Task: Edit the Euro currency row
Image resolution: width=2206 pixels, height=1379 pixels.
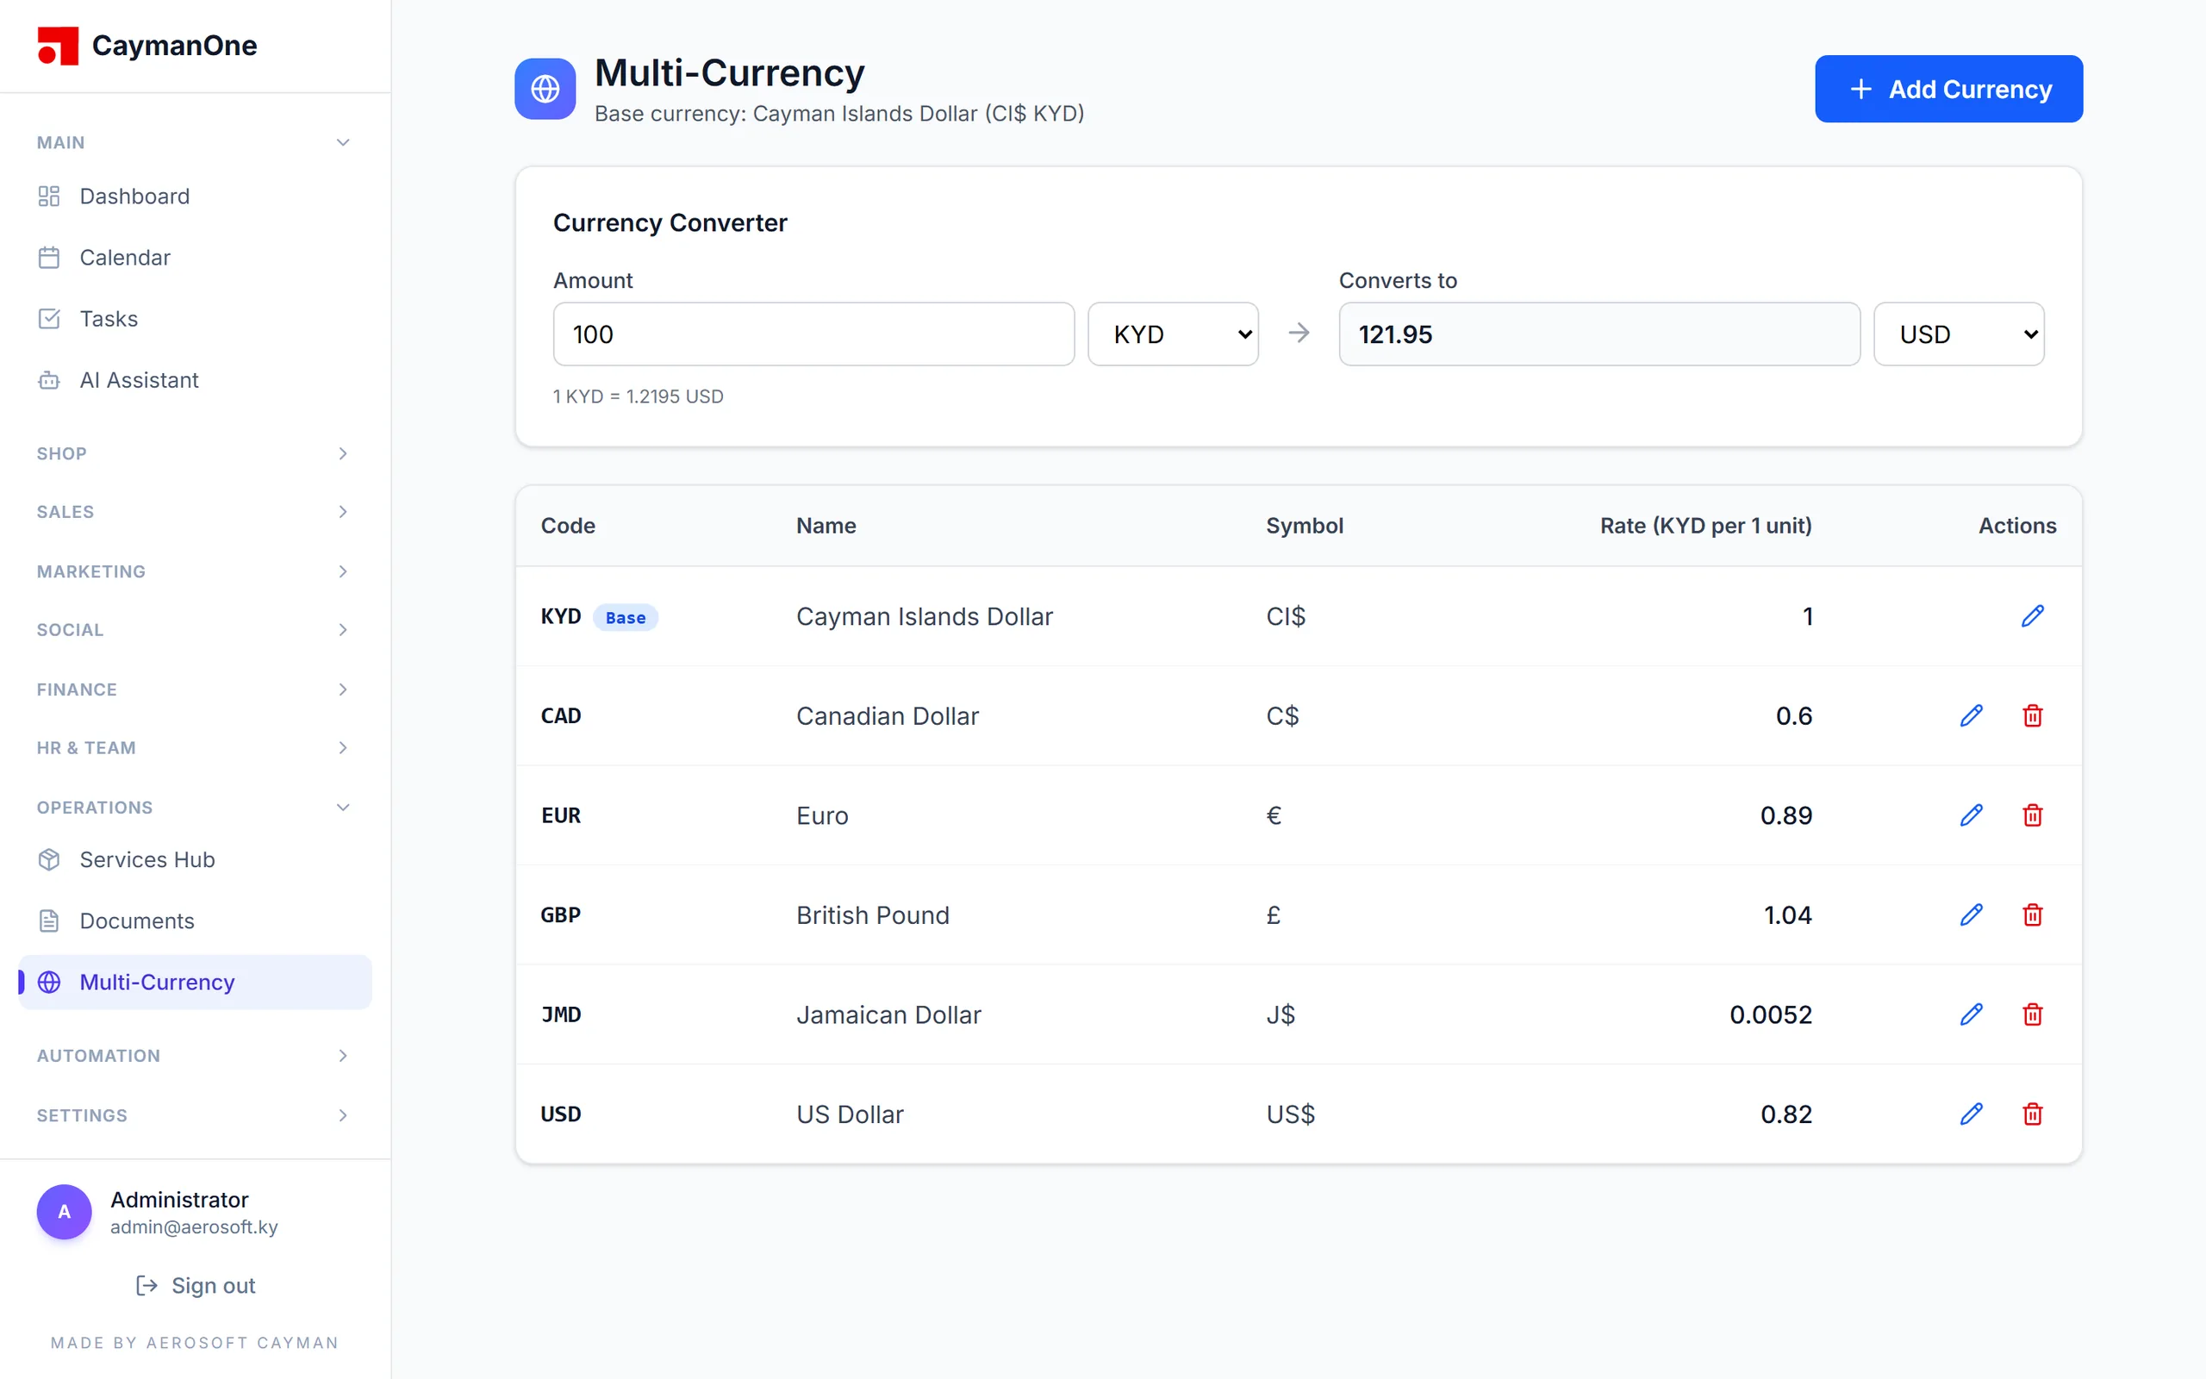Action: (1971, 815)
